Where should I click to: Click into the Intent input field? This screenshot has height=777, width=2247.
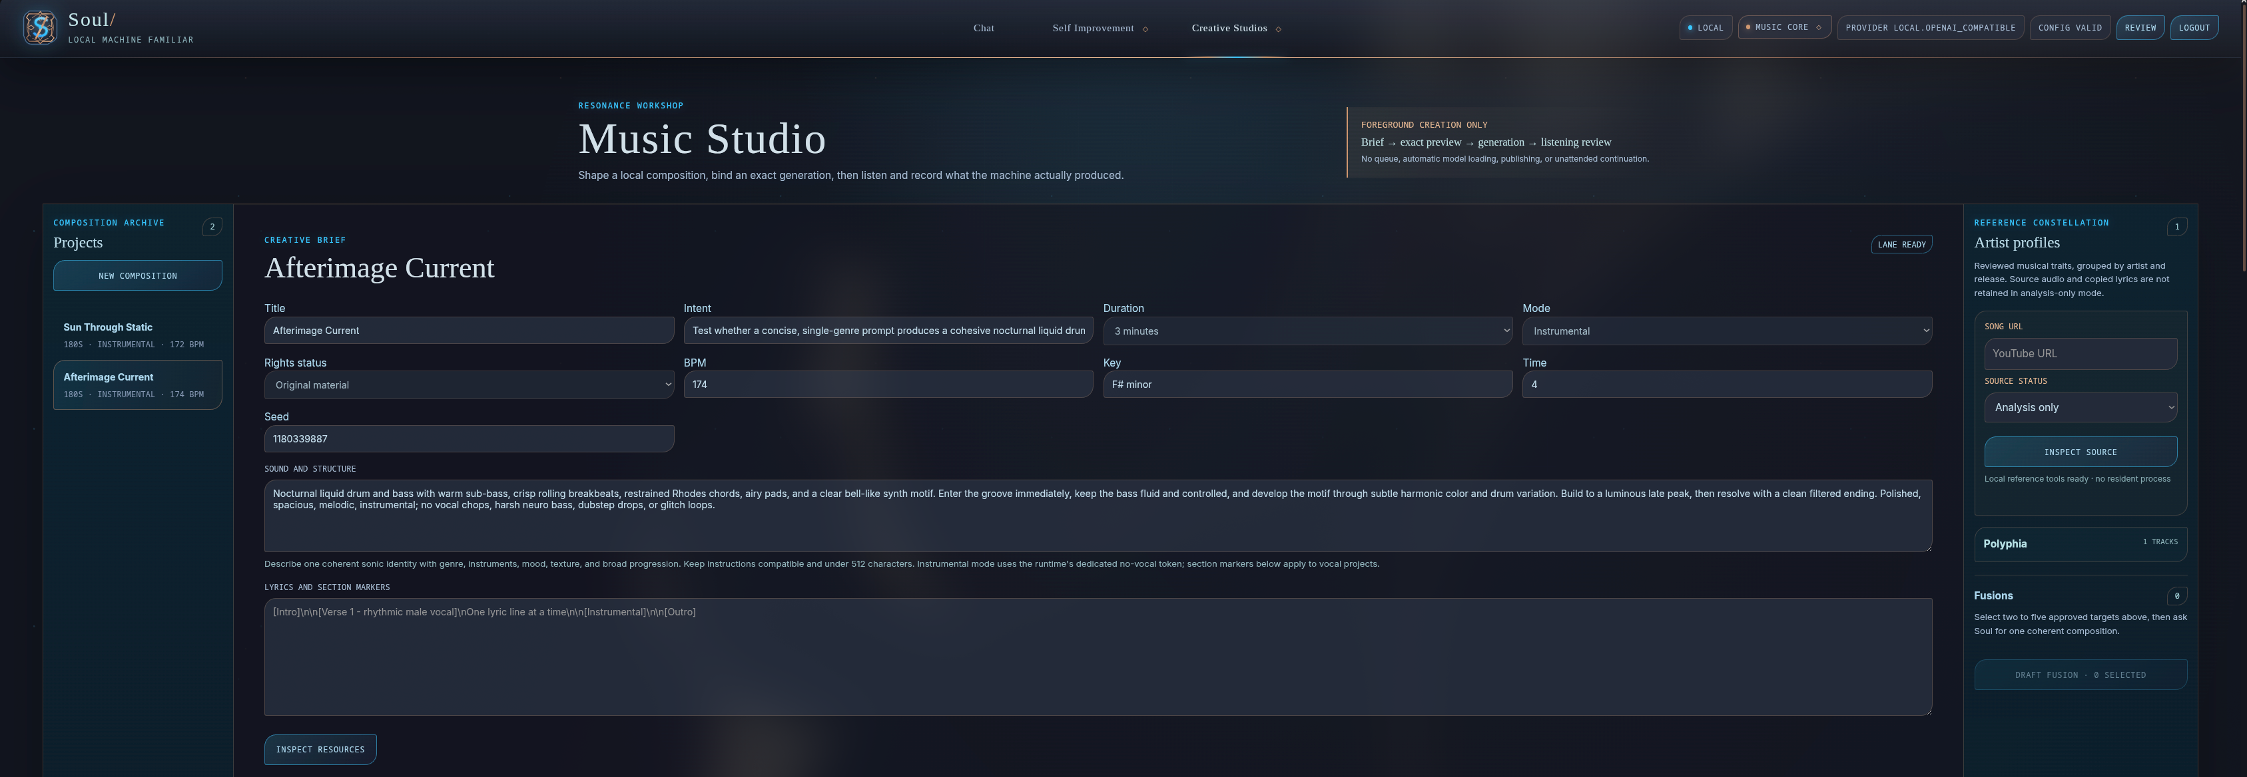tap(888, 330)
